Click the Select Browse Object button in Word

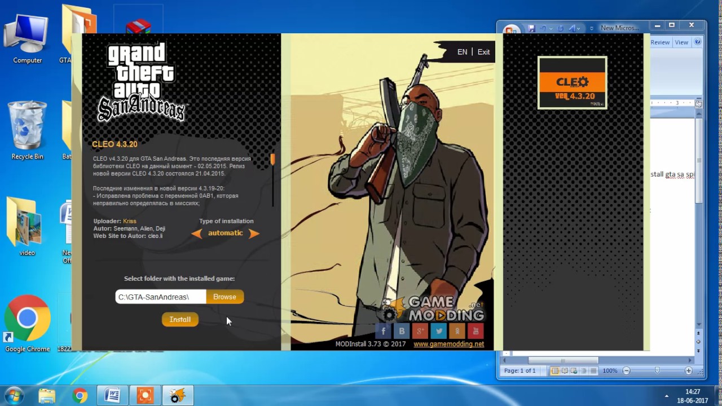(698, 342)
